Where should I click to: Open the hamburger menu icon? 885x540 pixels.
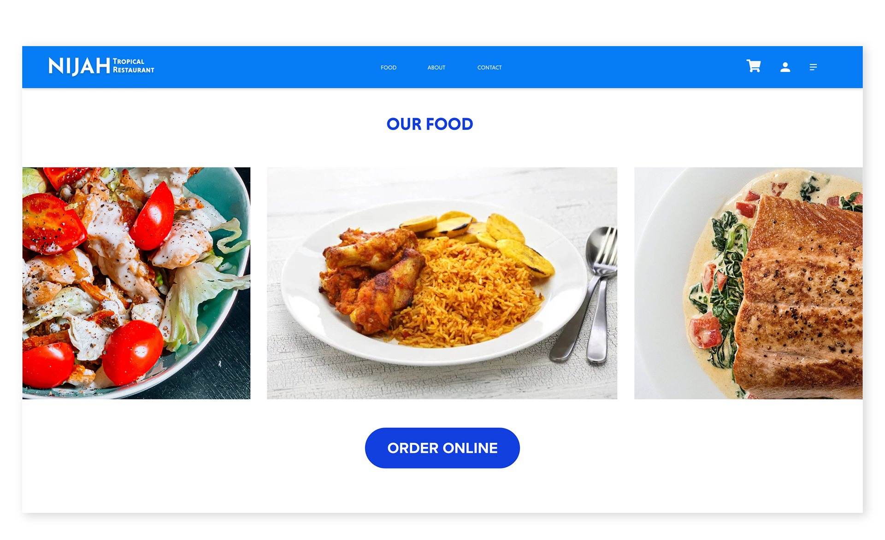coord(813,67)
